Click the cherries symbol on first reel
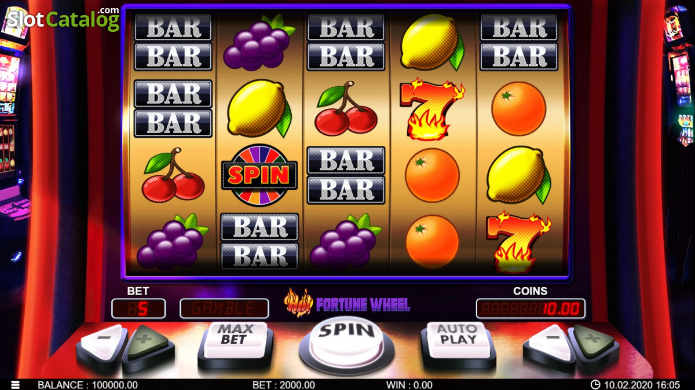695x390 pixels. (x=173, y=175)
